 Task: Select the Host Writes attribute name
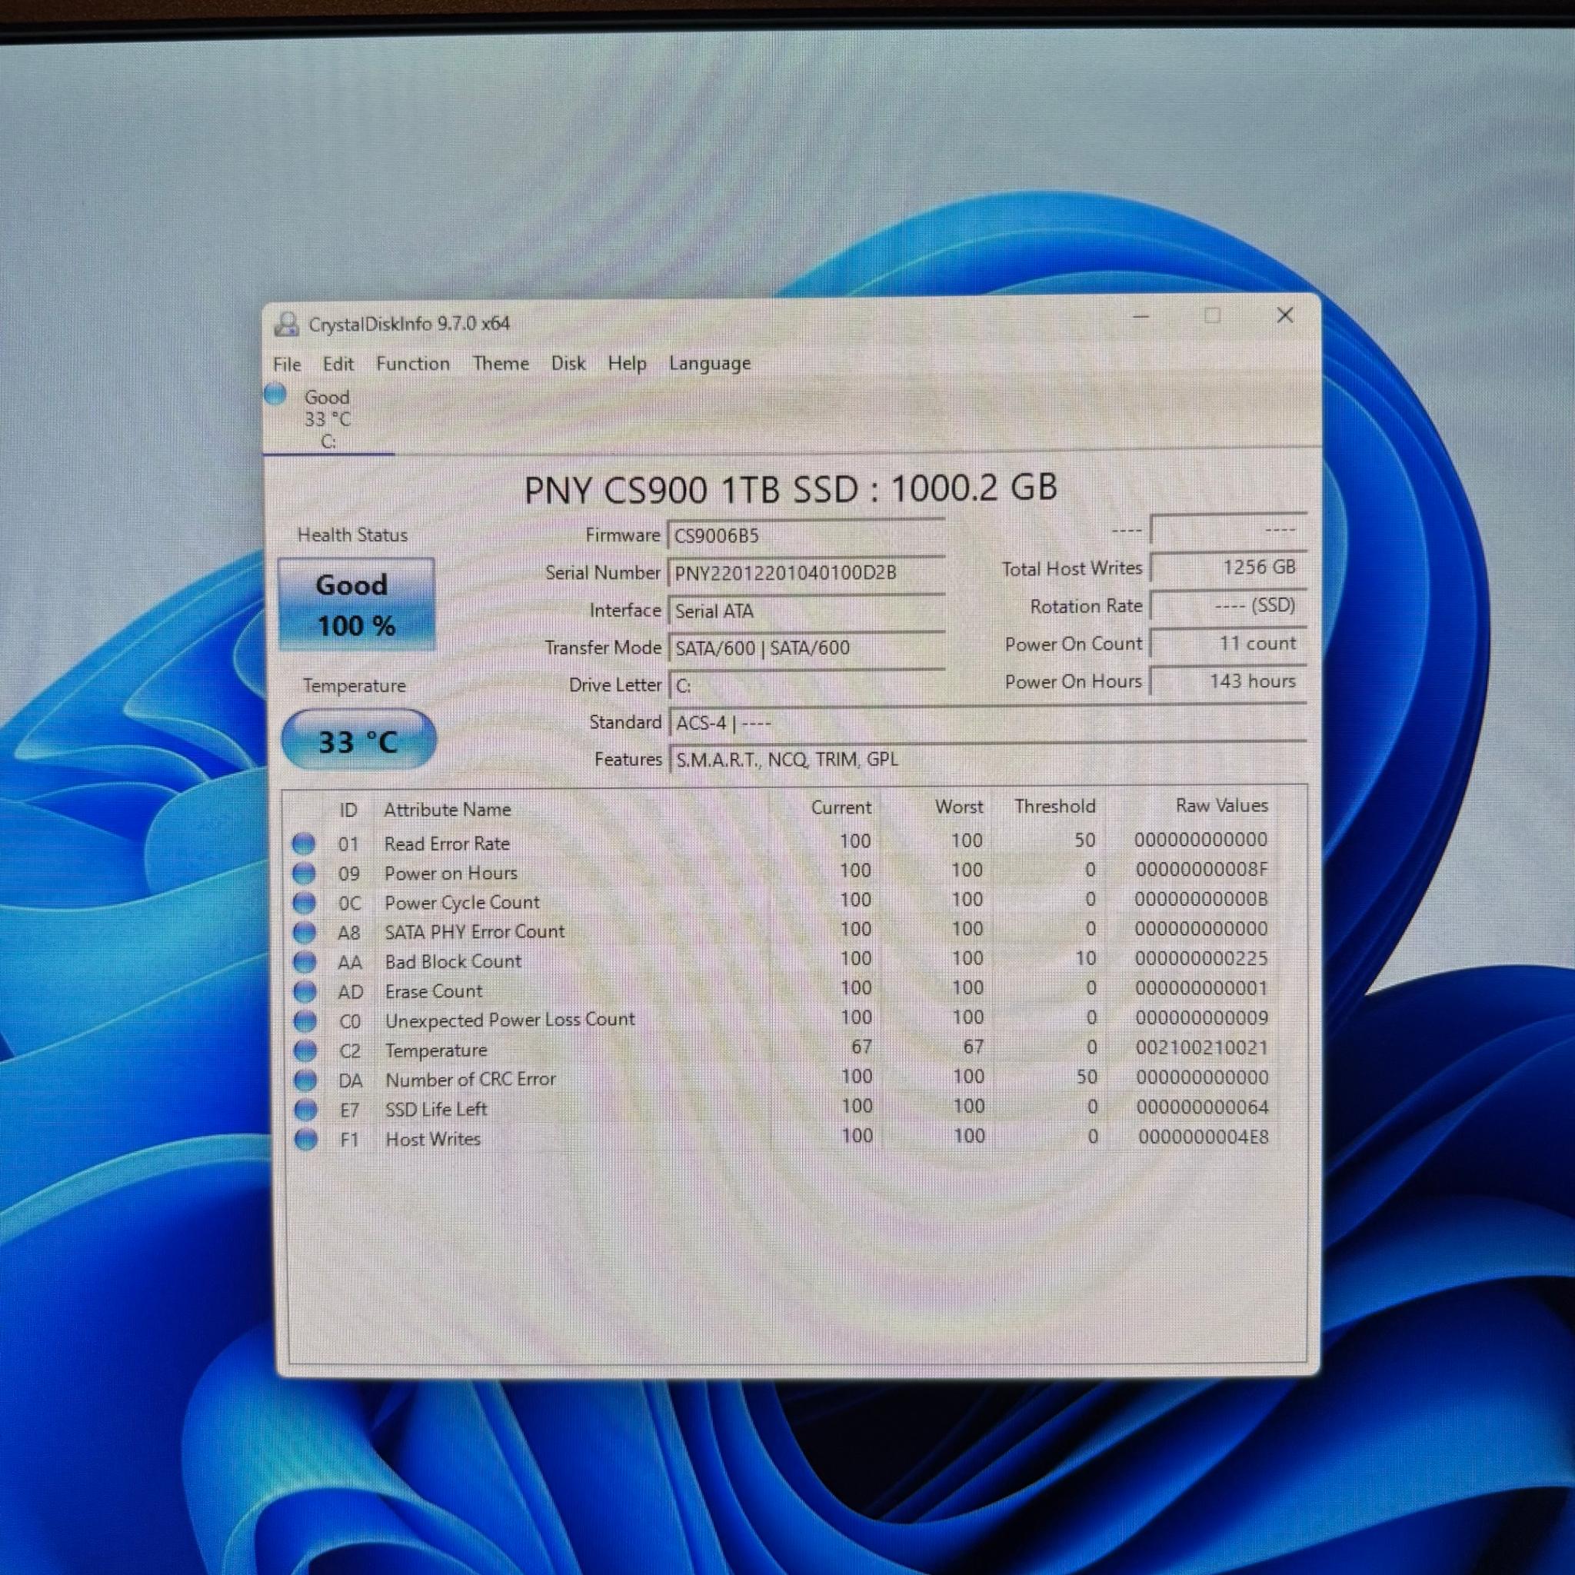433,1139
